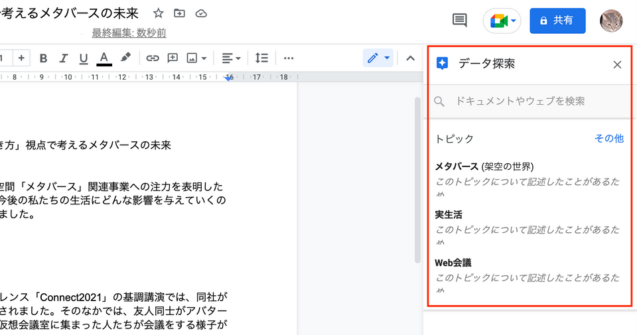Open the text alignment dropdown

coord(231,58)
